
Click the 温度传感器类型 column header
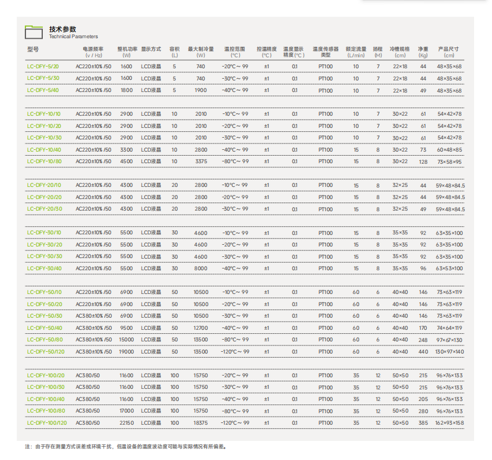click(325, 52)
